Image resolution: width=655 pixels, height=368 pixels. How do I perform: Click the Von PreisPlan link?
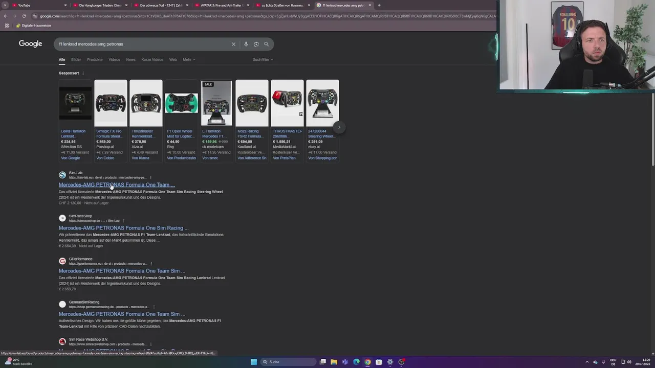pos(284,158)
